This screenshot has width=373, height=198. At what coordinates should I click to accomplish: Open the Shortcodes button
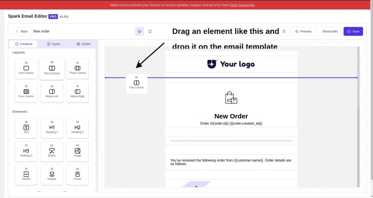(330, 31)
